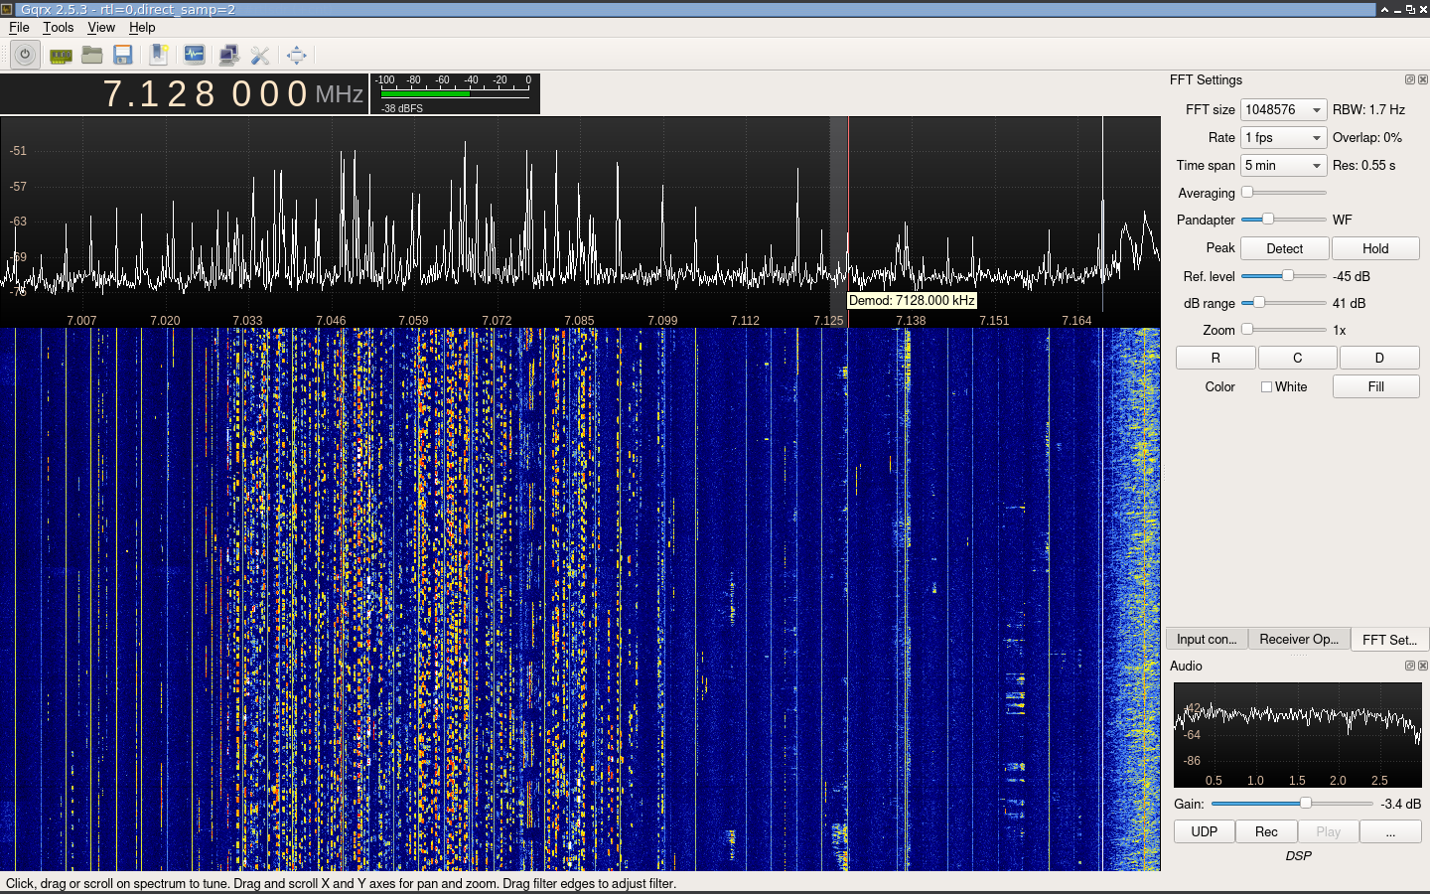Viewport: 1430px width, 894px height.
Task: Open the configure I/O devices icon
Action: pos(61,56)
